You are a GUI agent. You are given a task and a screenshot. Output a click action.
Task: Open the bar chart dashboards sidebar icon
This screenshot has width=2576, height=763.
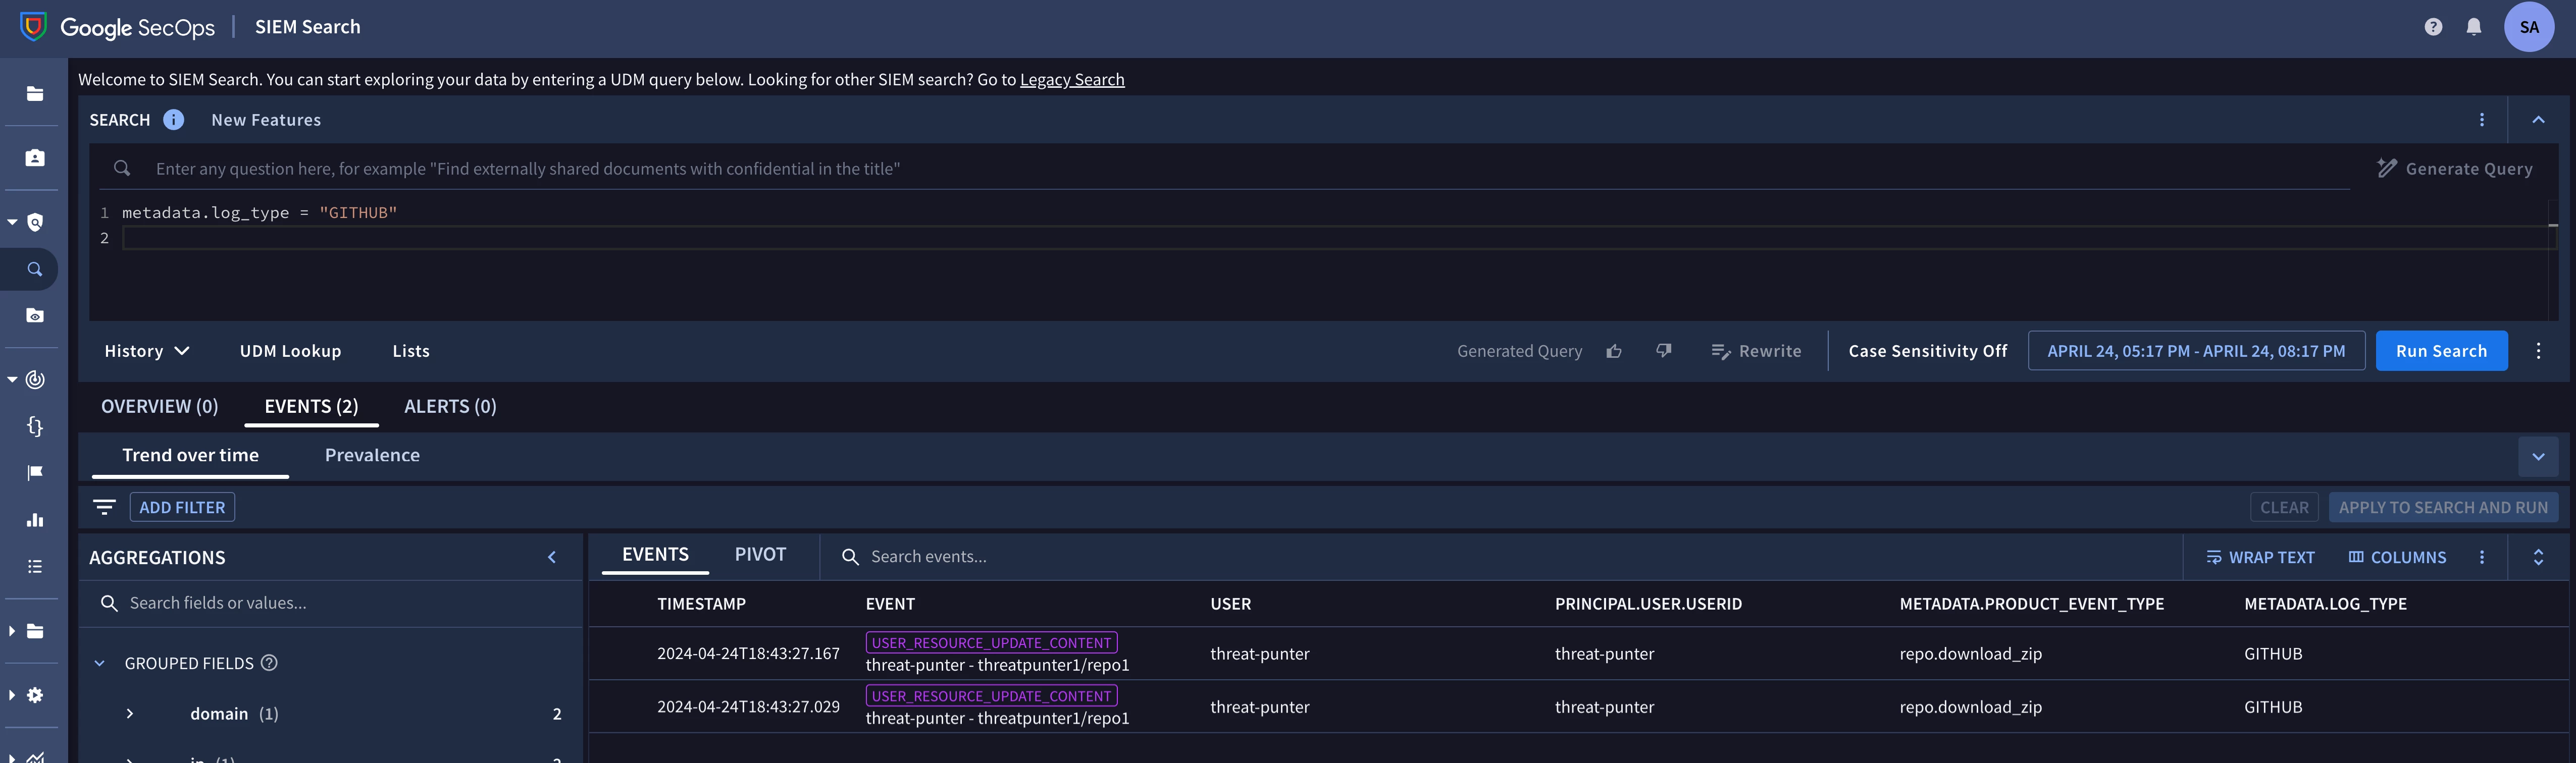coord(35,520)
